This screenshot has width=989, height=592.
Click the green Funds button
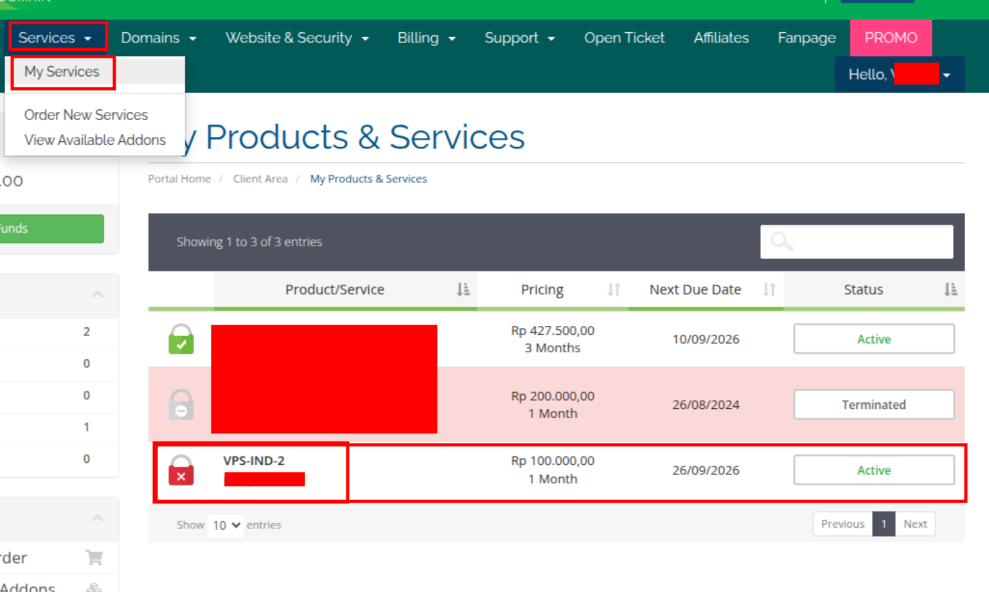[51, 228]
